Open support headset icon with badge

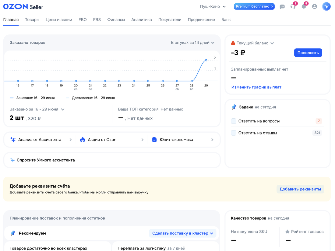coord(293,6)
